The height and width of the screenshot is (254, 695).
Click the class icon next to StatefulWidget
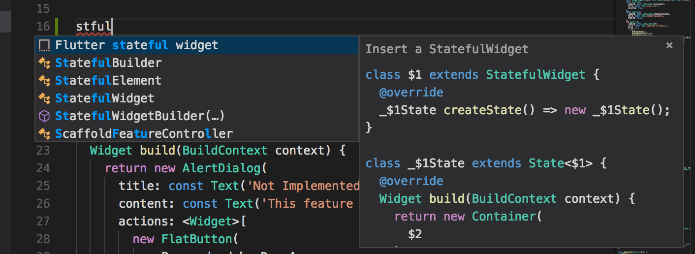tap(45, 98)
